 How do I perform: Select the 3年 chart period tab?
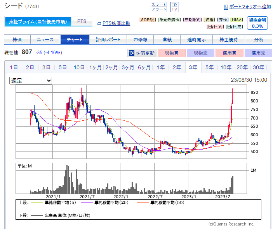tap(193, 67)
